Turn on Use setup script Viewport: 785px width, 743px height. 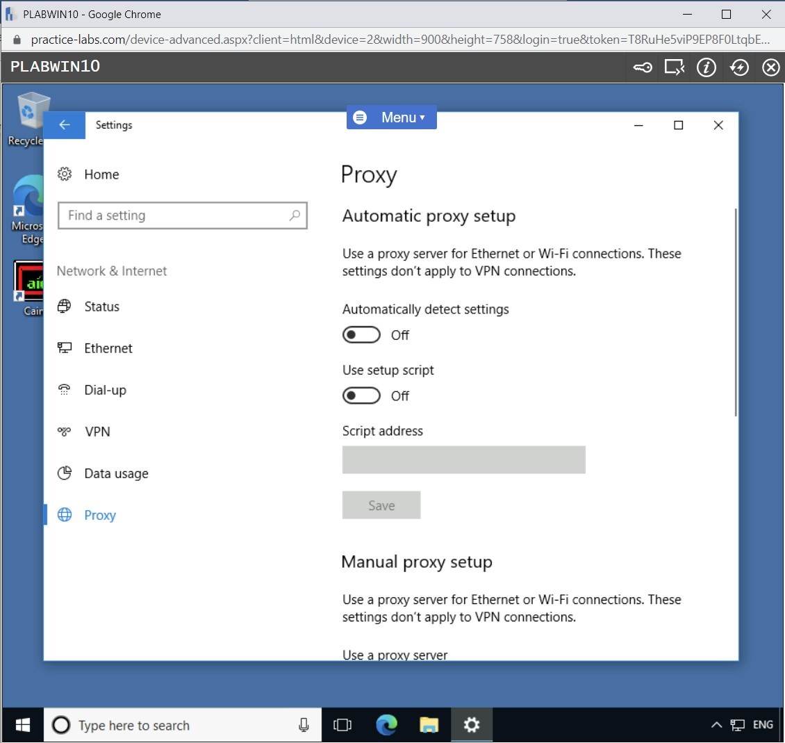(x=361, y=395)
